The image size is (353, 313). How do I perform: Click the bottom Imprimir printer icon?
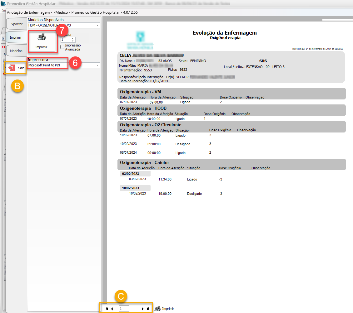[x=158, y=309]
